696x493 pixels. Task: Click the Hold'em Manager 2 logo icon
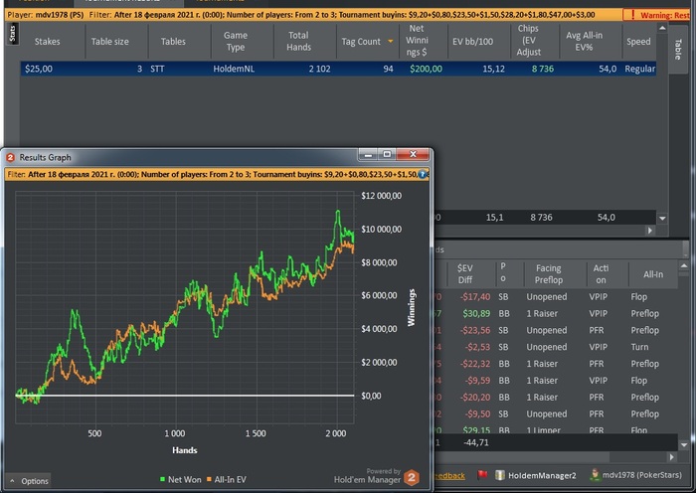click(x=412, y=478)
